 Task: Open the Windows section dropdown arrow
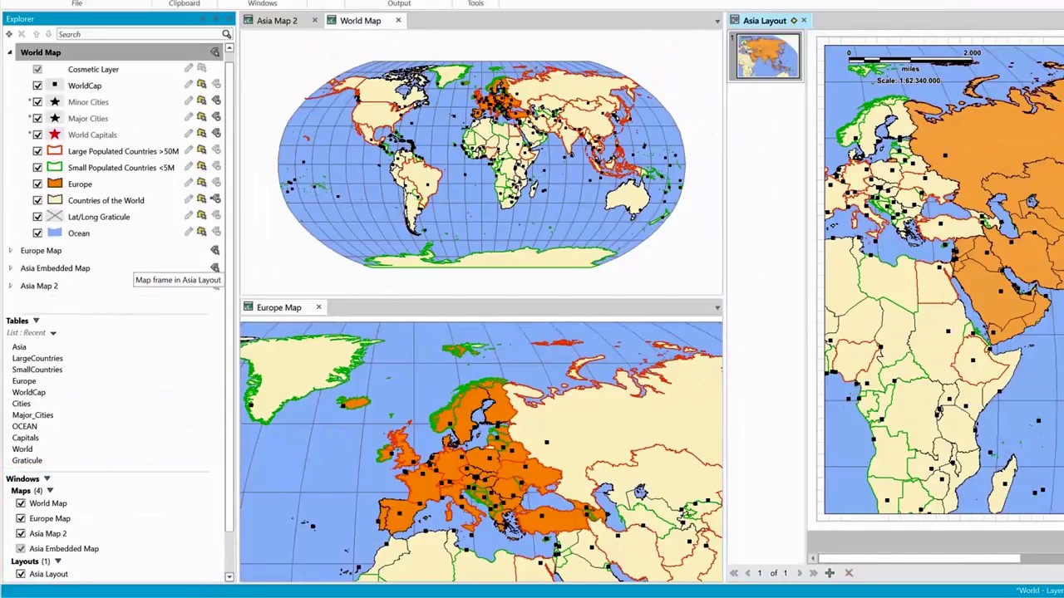47,479
